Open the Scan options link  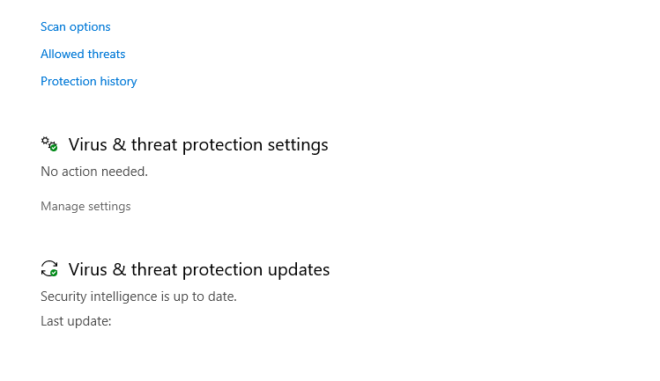(76, 27)
